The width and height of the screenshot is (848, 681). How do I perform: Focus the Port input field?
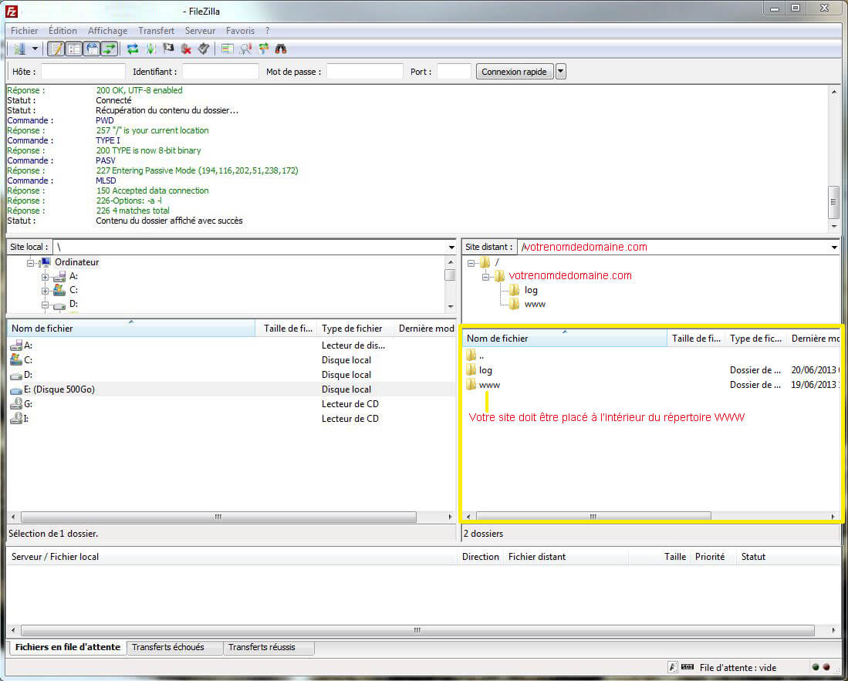[454, 72]
